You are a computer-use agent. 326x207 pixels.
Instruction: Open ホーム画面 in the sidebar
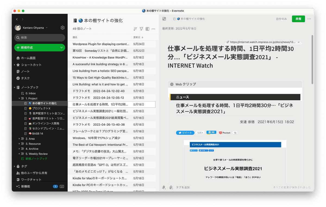click(28, 58)
